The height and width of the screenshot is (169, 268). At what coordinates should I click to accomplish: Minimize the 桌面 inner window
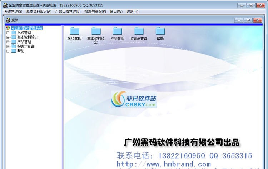coord(239,20)
